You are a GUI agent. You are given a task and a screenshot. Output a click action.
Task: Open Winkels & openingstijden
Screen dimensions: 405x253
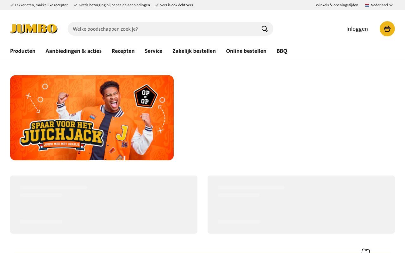pyautogui.click(x=337, y=5)
